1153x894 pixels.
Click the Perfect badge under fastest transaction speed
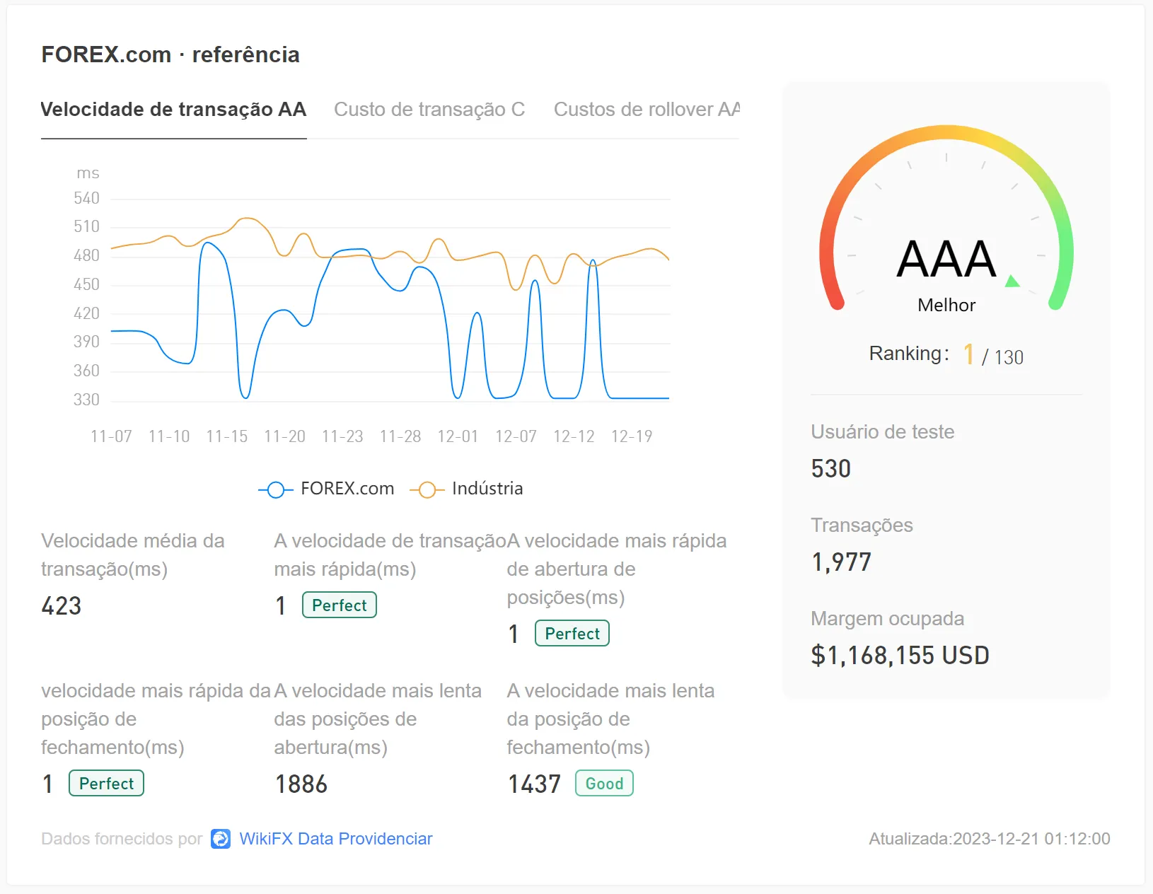(x=340, y=605)
